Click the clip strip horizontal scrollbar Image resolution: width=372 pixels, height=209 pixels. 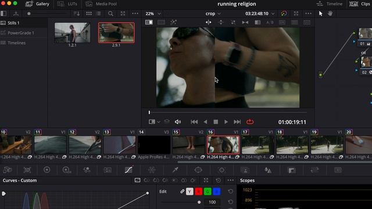coord(274,162)
